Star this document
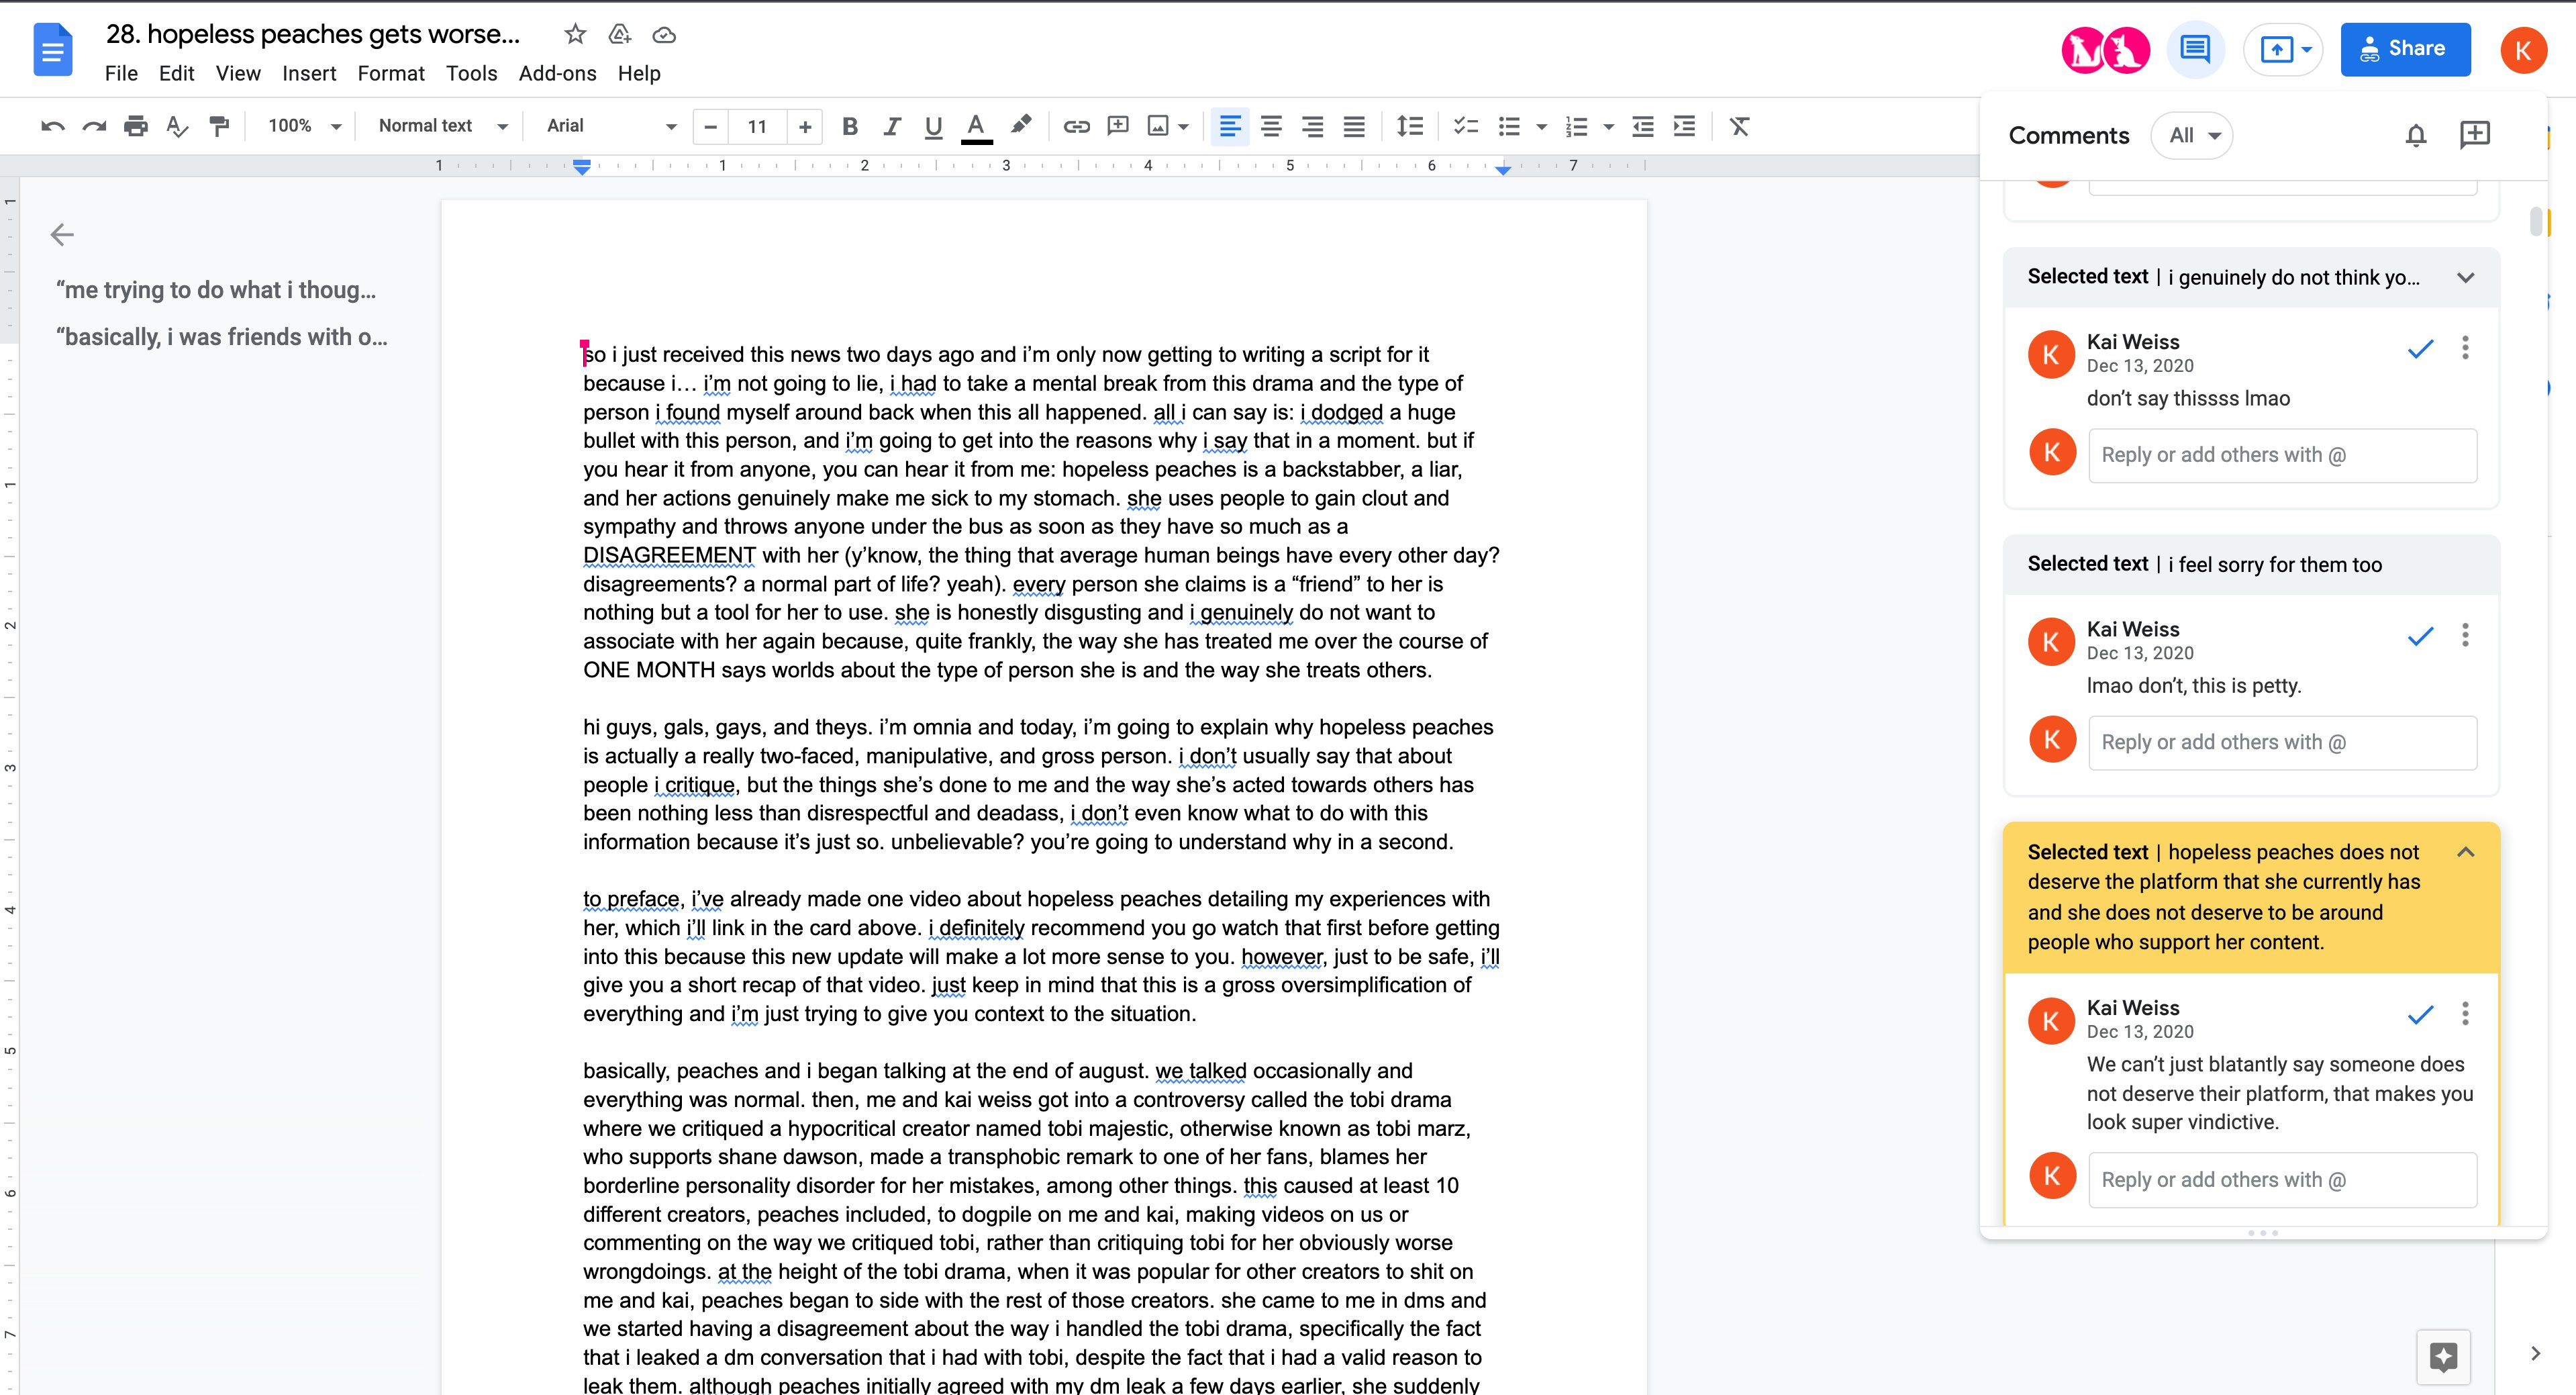This screenshot has height=1395, width=2576. pyautogui.click(x=575, y=34)
